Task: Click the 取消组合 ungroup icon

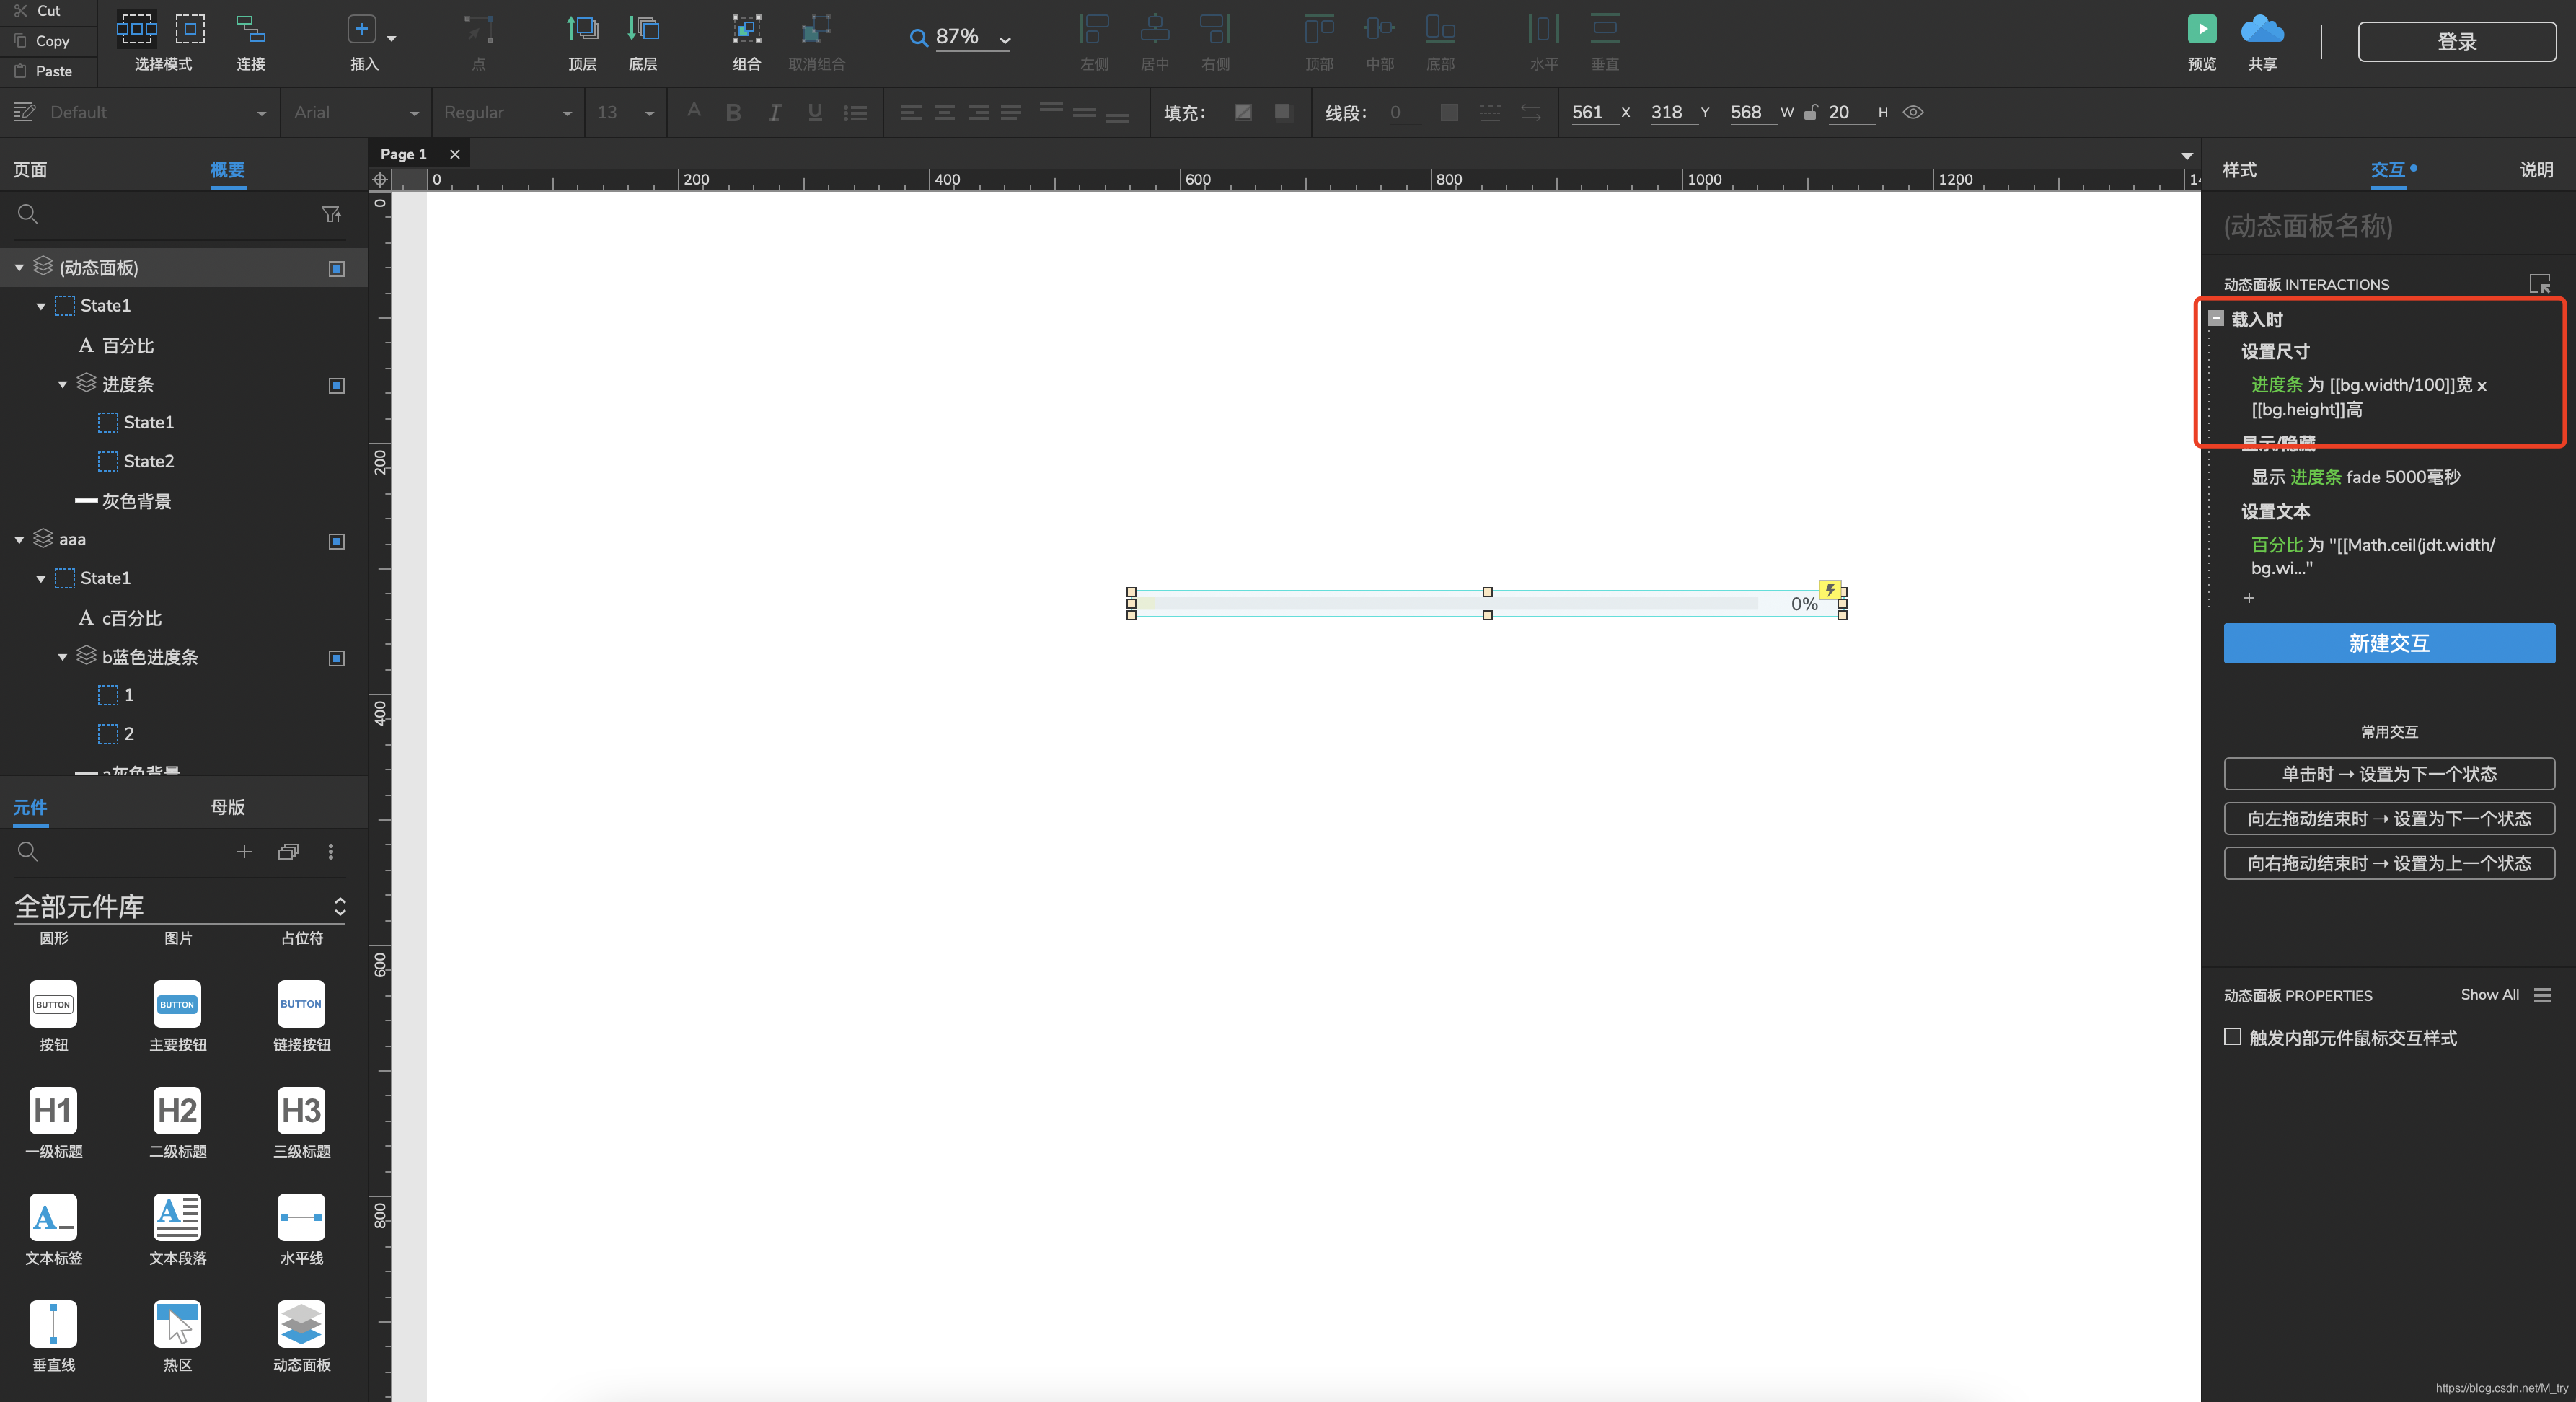Action: pyautogui.click(x=817, y=29)
